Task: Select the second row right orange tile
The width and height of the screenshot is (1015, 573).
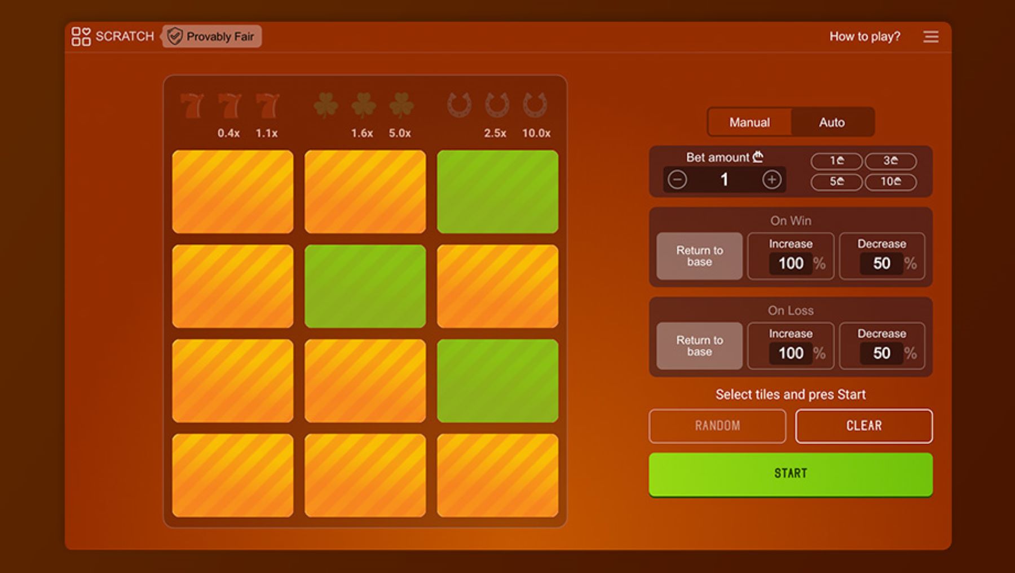Action: 497,286
